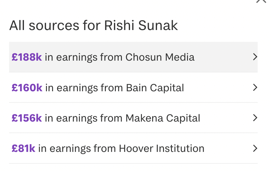Open the Chosun Media source name
271x171 pixels.
[x=160, y=57]
